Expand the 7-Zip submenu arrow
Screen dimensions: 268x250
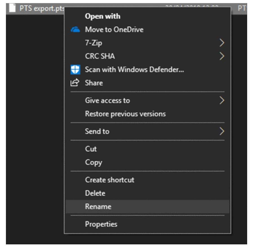click(222, 43)
